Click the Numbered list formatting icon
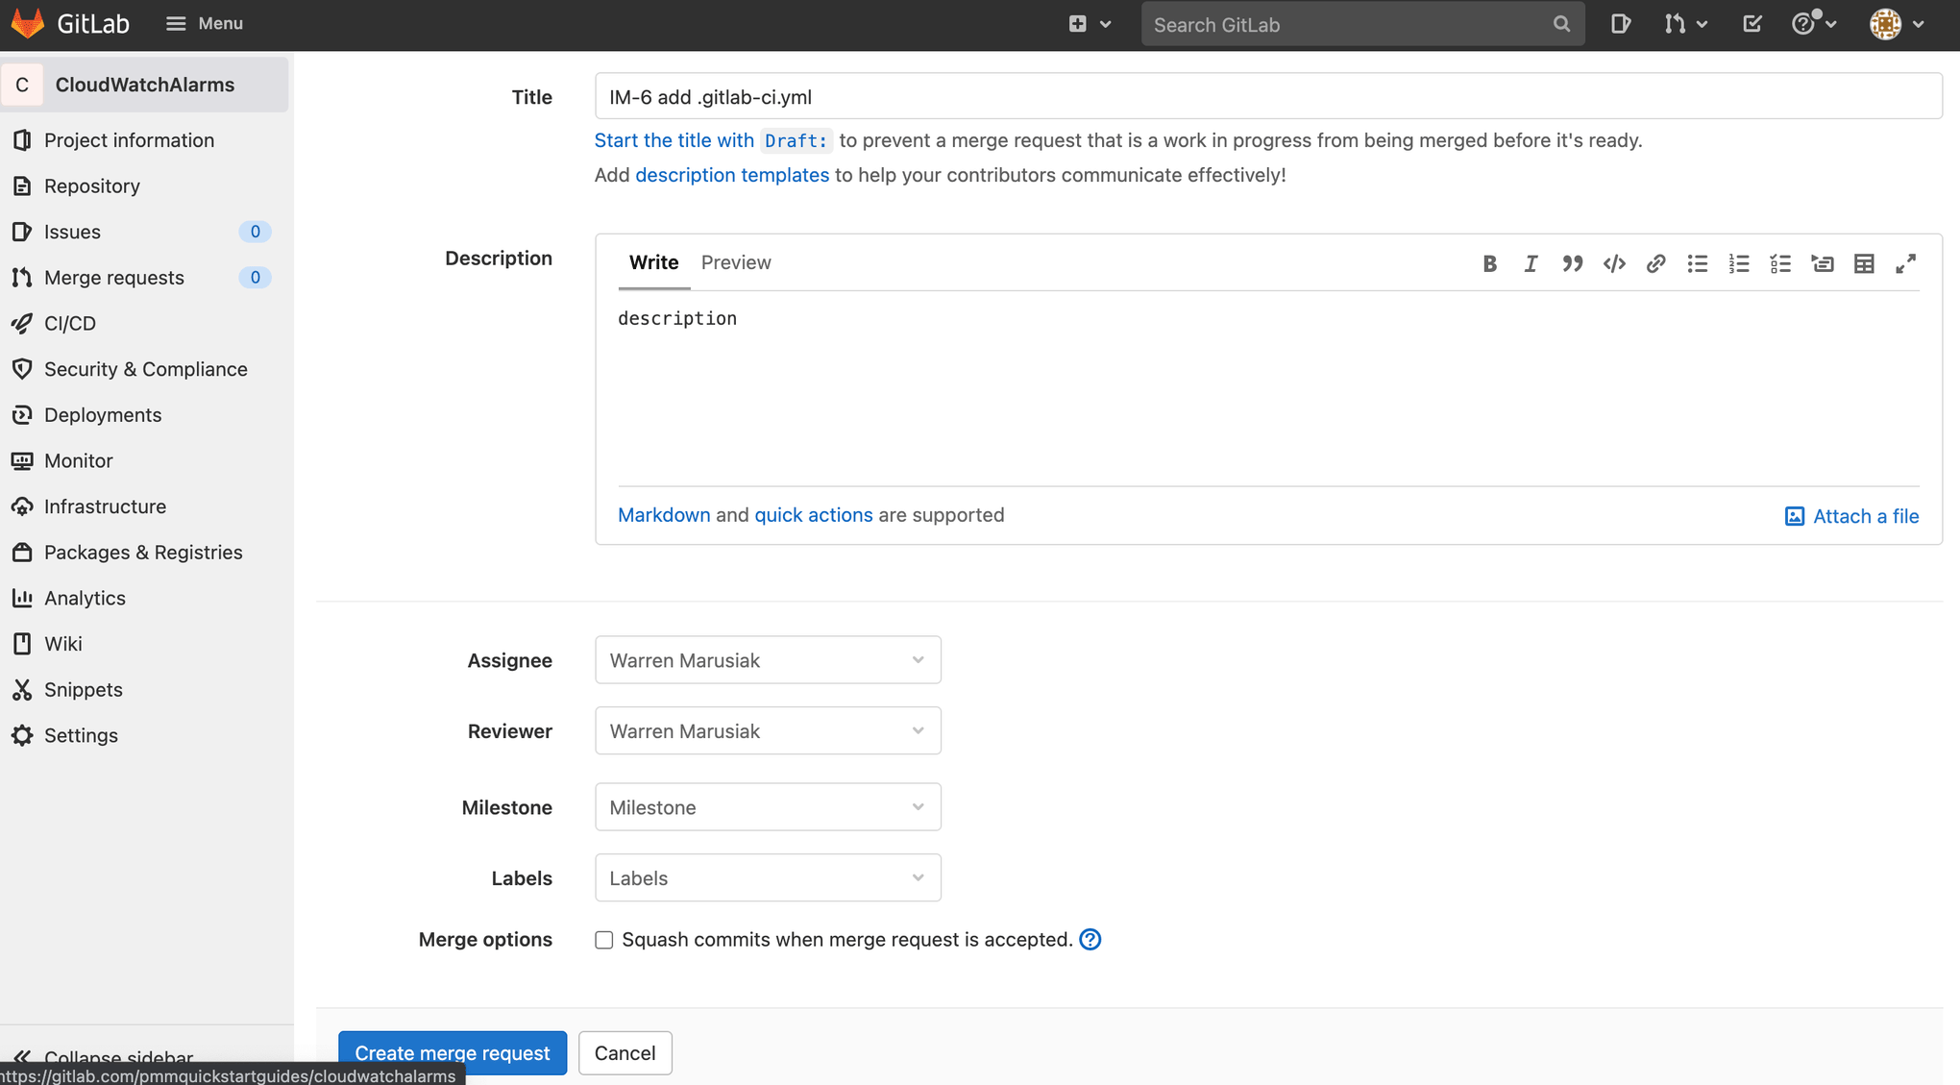The image size is (1960, 1085). click(1738, 263)
